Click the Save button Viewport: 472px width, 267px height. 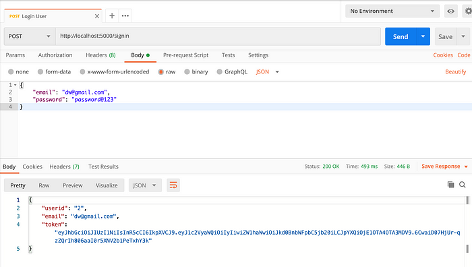click(x=446, y=36)
